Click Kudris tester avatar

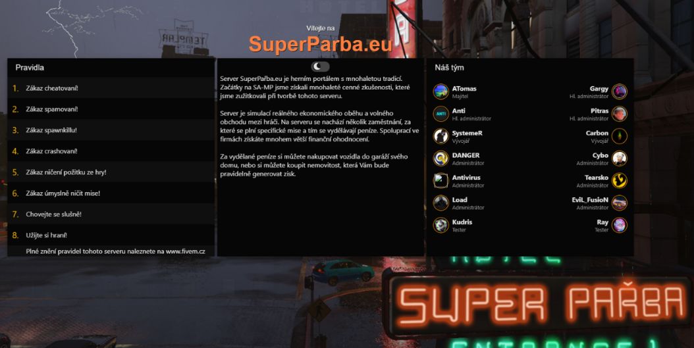pyautogui.click(x=441, y=225)
